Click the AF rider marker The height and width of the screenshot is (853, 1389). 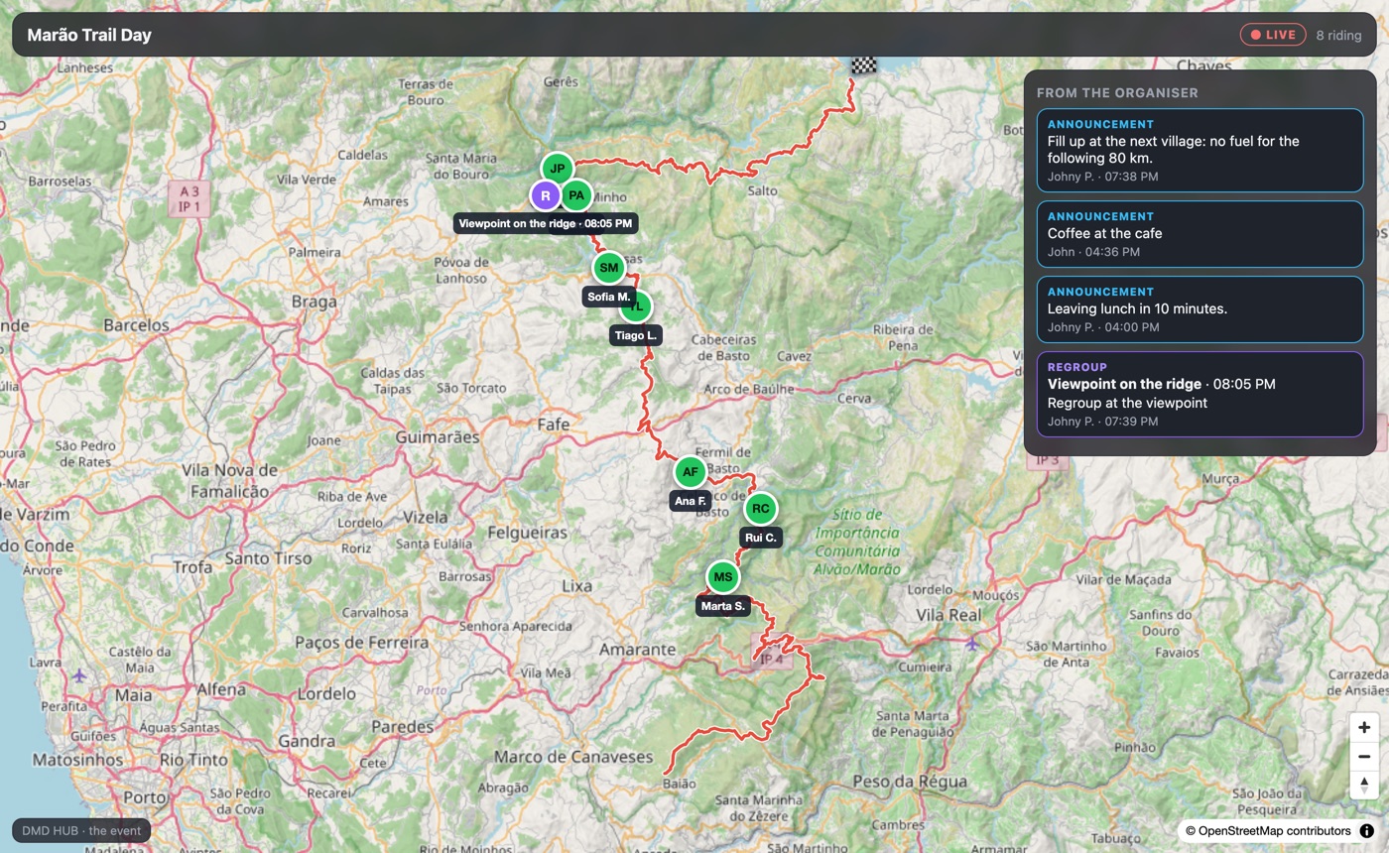click(691, 472)
